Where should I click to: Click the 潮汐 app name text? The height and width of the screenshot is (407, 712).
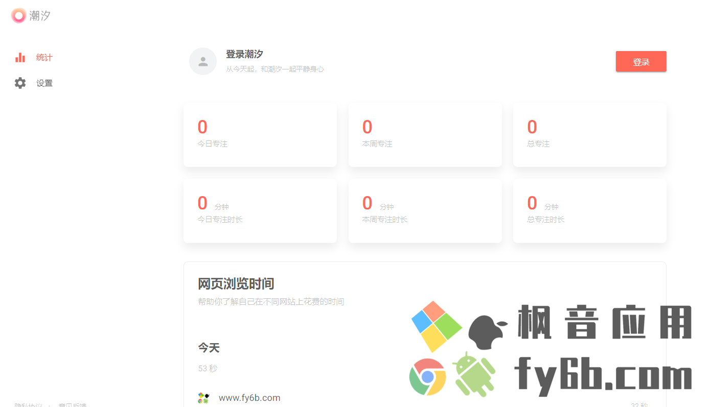point(40,16)
